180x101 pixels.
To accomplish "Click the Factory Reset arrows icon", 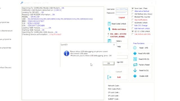I will click(135, 65).
